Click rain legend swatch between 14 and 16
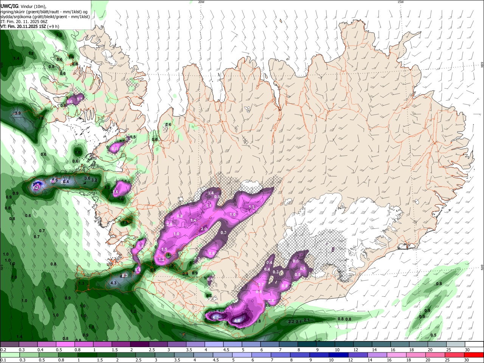The image size is (484, 363). point(377,355)
